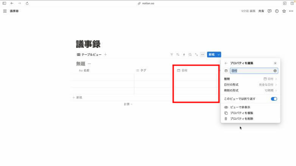Image resolution: width=296 pixels, height=166 pixels.
Task: Add page to favorites star
Action: click(284, 11)
